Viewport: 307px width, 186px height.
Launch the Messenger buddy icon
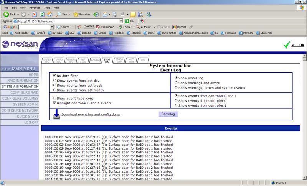point(149,14)
